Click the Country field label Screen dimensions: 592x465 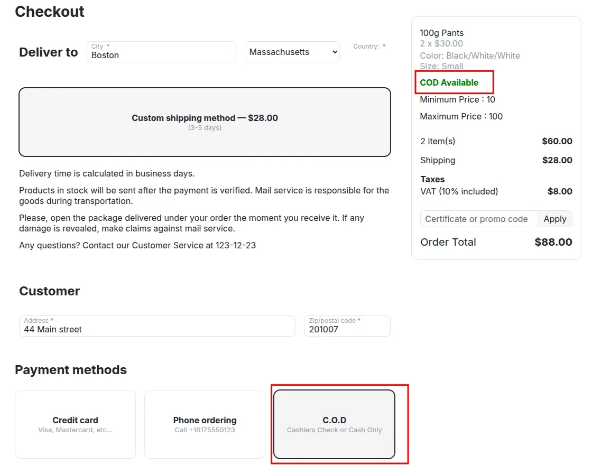click(x=366, y=46)
